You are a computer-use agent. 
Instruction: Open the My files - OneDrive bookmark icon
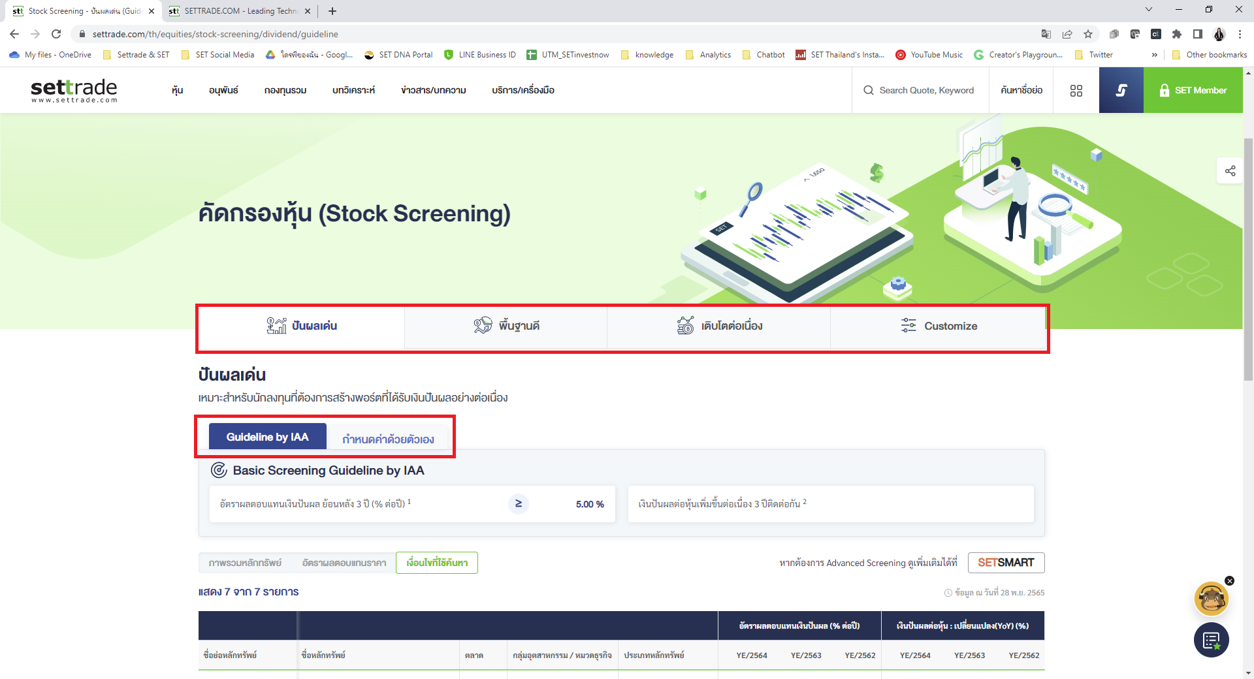tap(14, 55)
